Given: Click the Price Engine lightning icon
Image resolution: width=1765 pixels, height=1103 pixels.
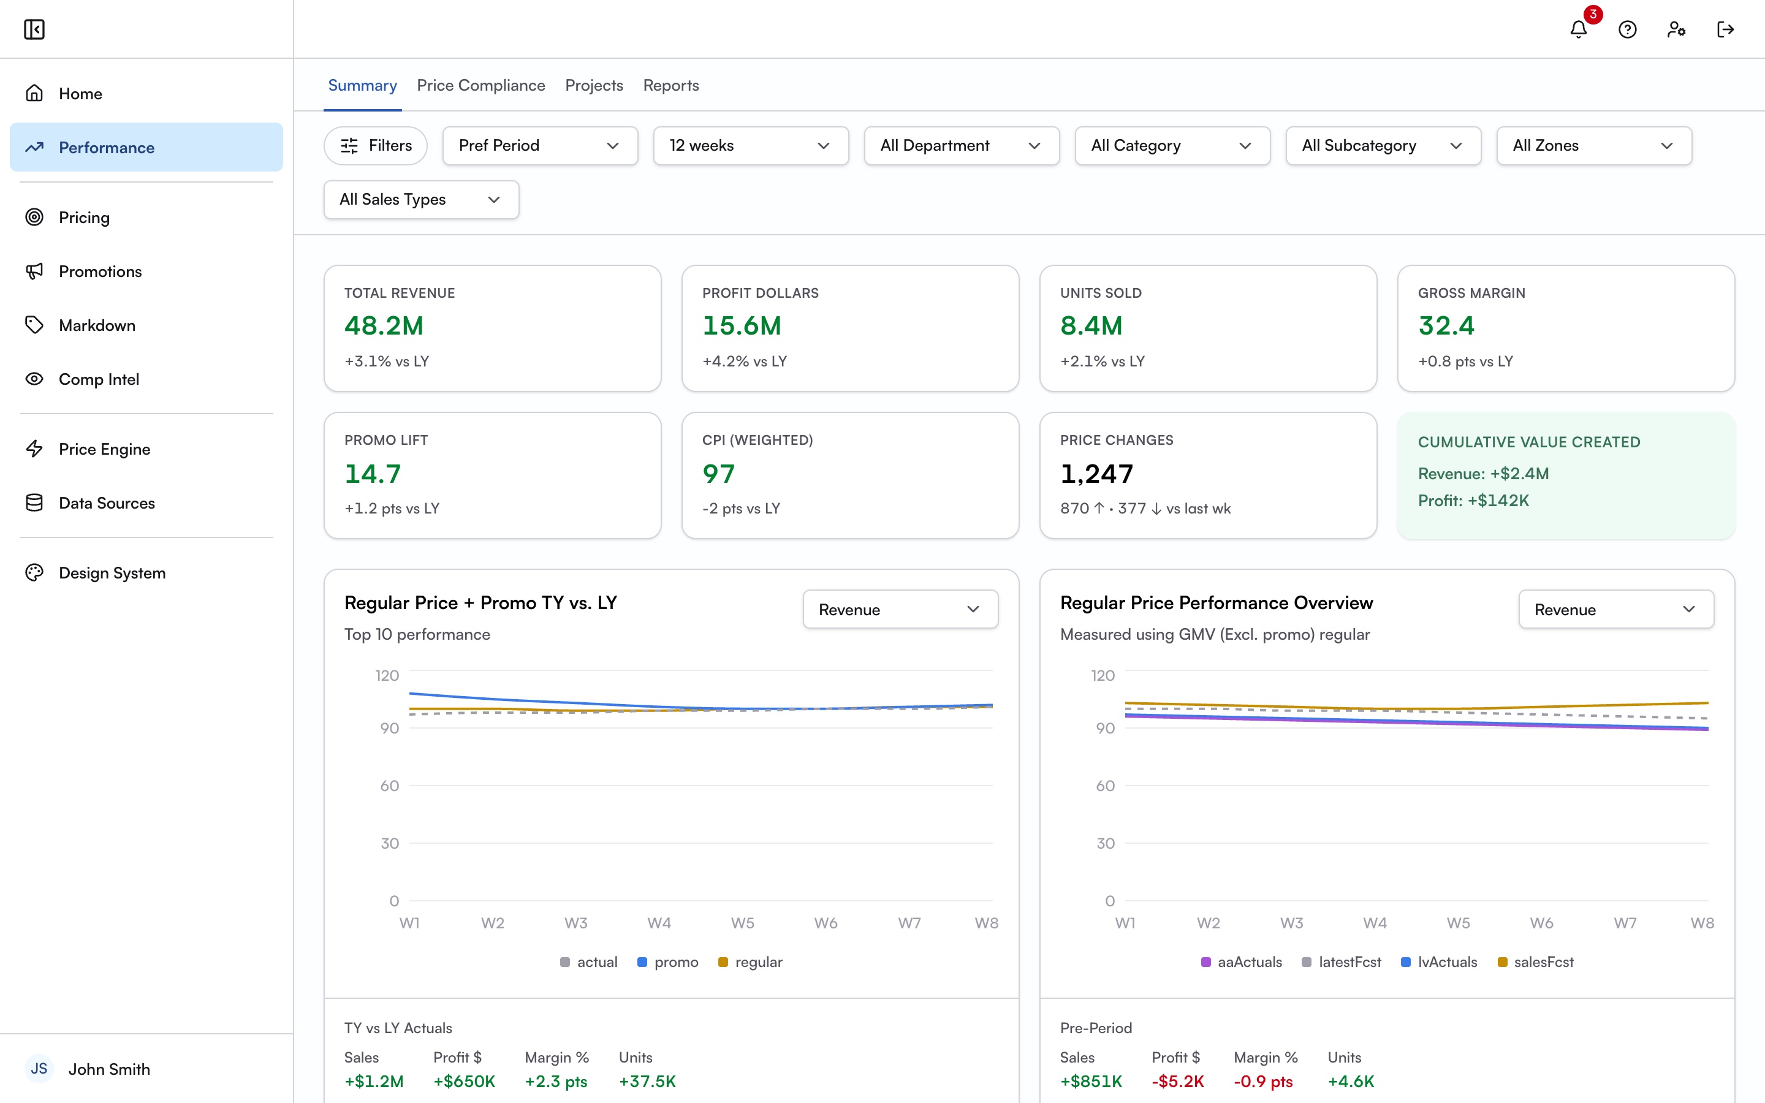Looking at the screenshot, I should (x=34, y=449).
